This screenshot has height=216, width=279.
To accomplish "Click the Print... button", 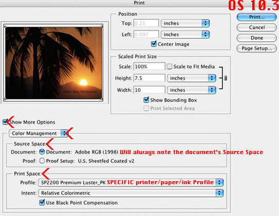I will pos(256,17).
